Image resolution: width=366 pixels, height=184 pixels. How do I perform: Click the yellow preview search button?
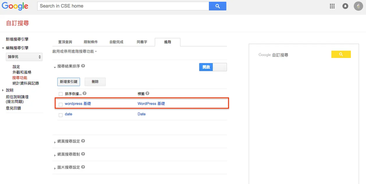click(x=341, y=54)
